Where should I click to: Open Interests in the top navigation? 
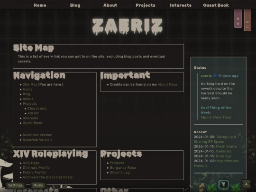tap(181, 5)
